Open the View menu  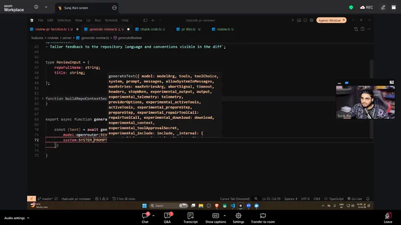78,20
